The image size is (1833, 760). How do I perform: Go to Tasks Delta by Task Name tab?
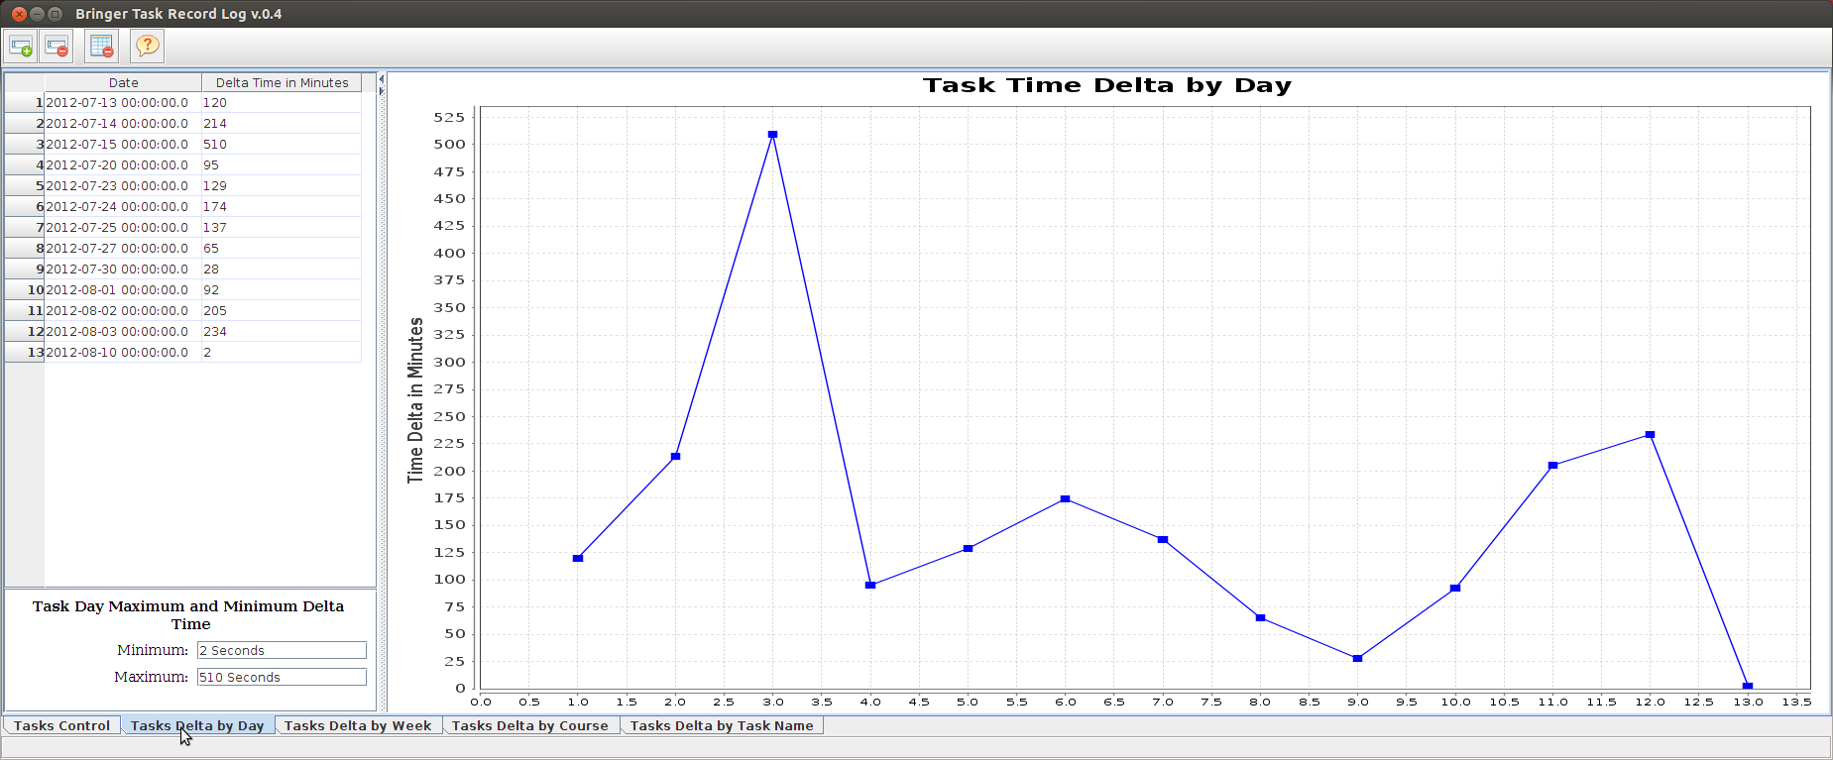click(722, 725)
